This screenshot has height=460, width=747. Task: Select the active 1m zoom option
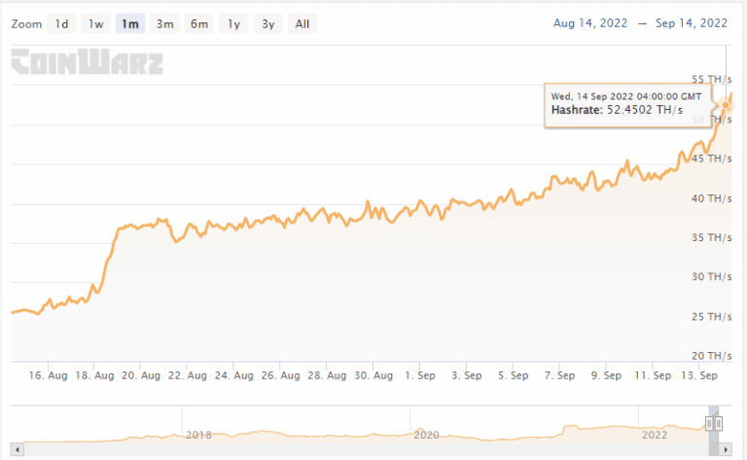click(x=129, y=23)
